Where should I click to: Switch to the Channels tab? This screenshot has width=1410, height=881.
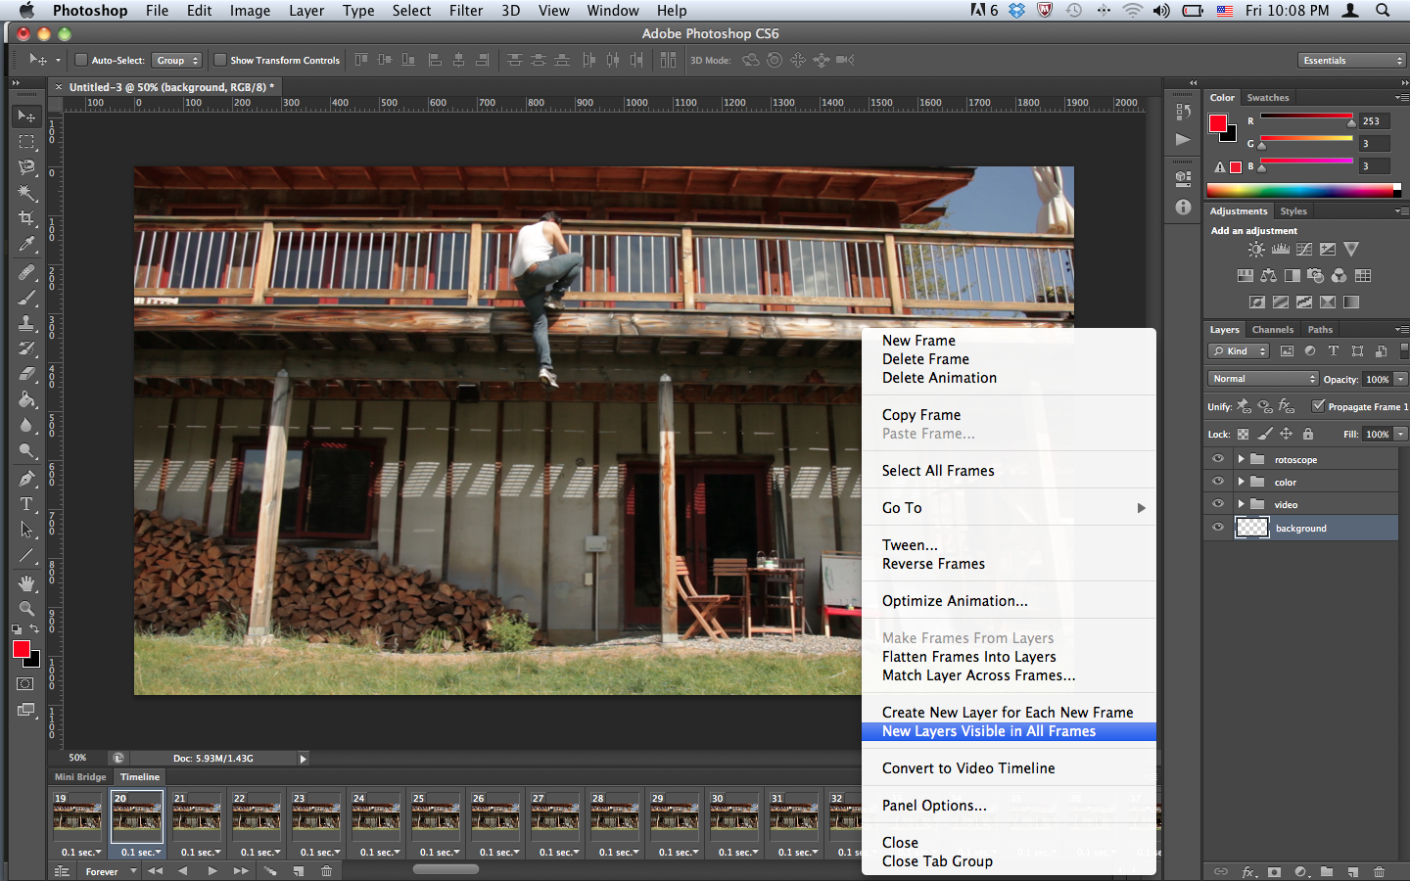(x=1272, y=330)
